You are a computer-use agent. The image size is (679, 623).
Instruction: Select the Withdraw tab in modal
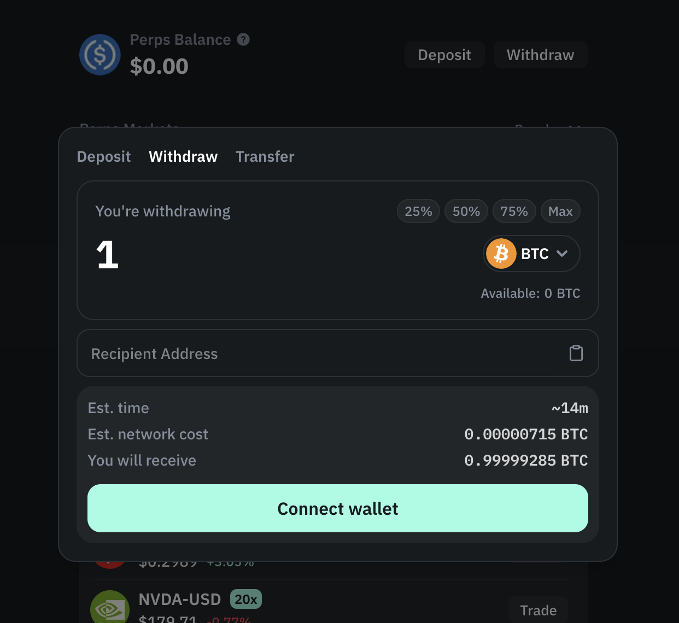click(x=183, y=157)
